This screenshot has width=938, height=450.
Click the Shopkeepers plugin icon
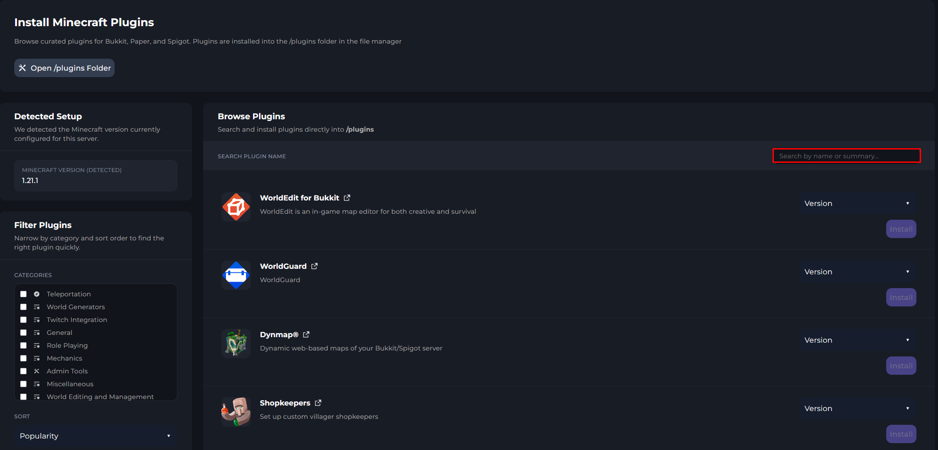(x=236, y=412)
